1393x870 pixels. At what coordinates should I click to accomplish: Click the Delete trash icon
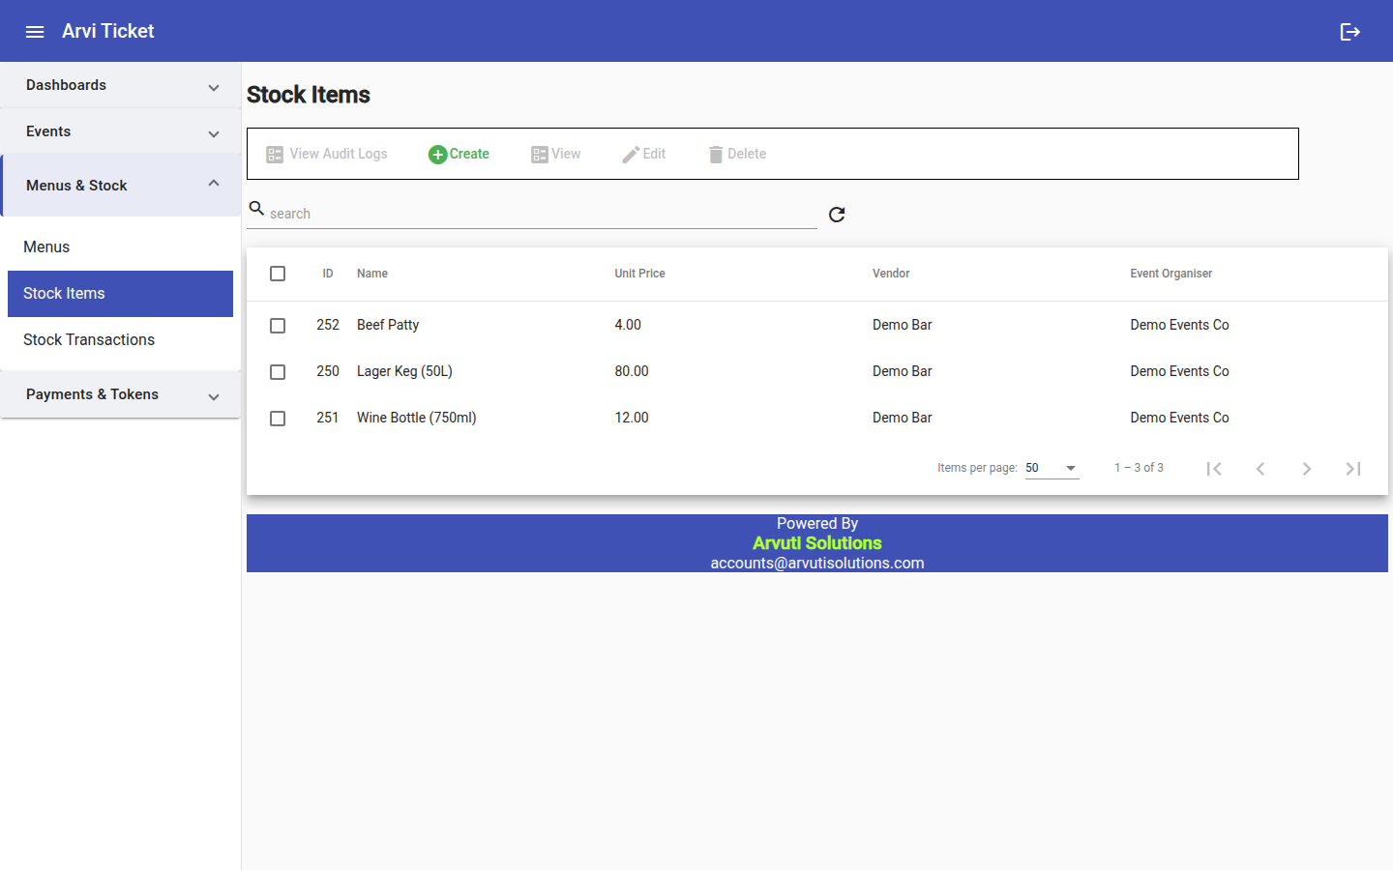pyautogui.click(x=716, y=155)
